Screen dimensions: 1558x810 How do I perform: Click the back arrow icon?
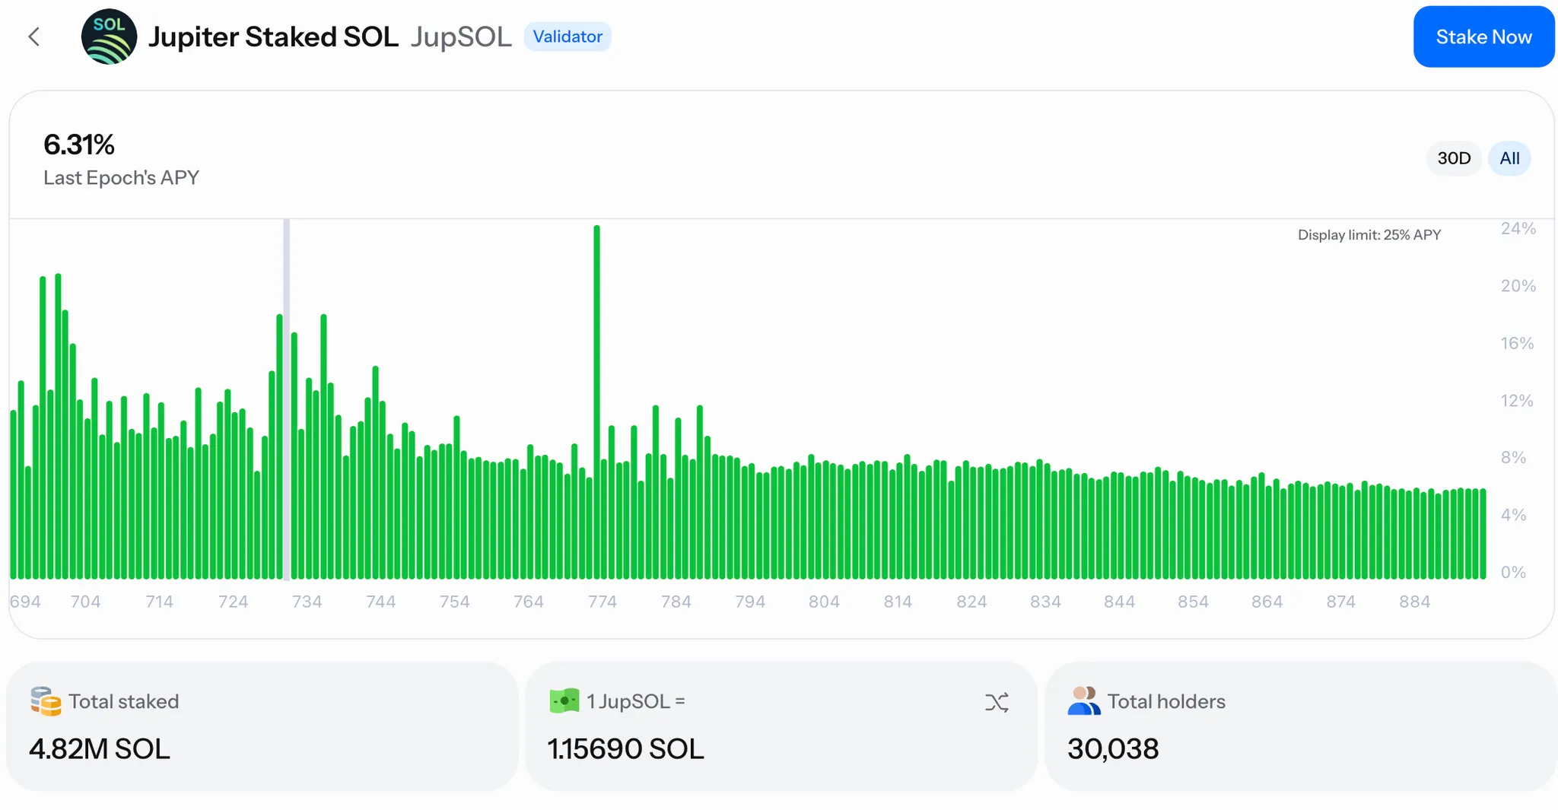(x=33, y=37)
